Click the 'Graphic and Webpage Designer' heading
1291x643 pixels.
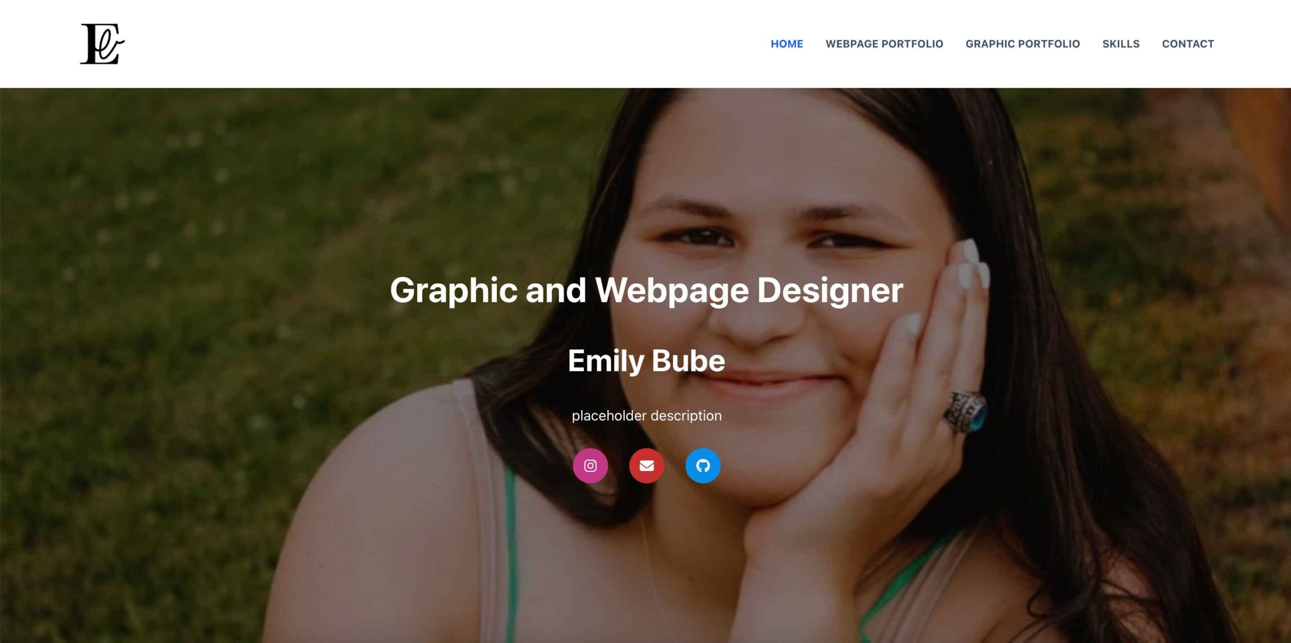pos(647,291)
